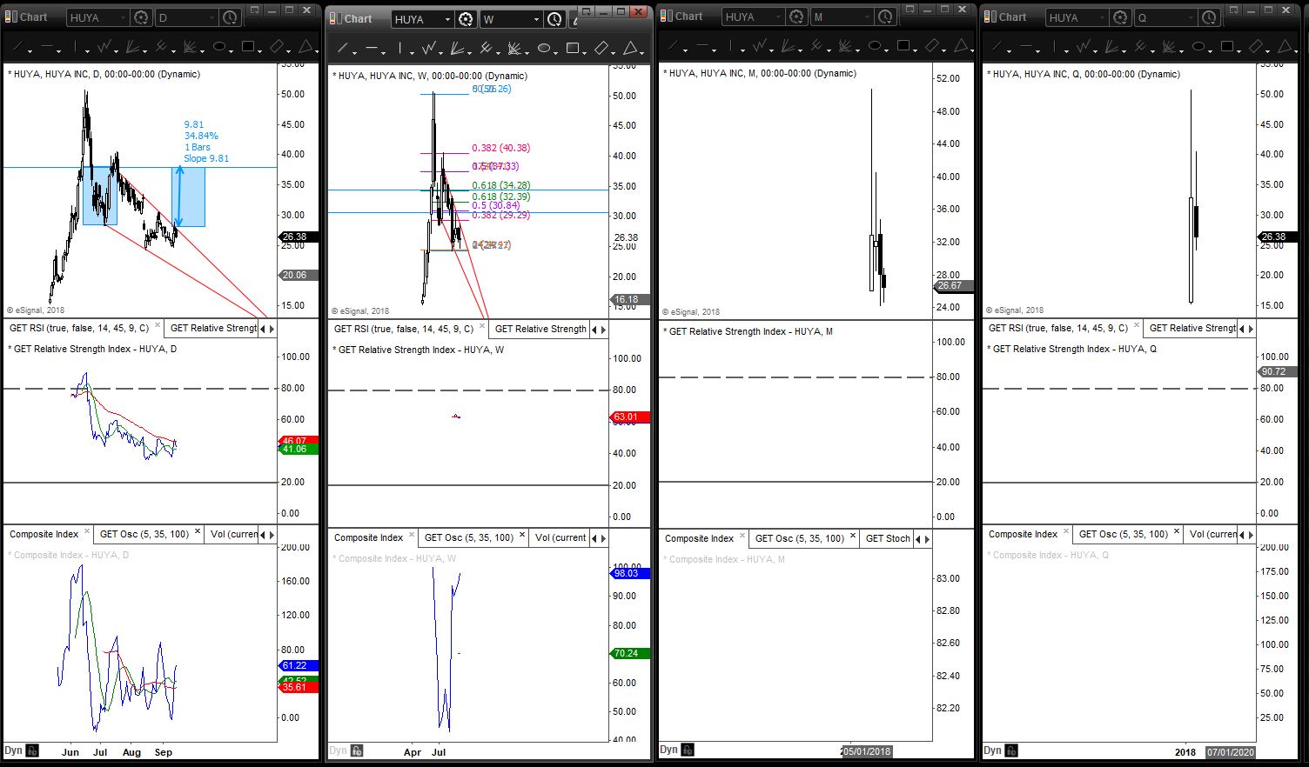Image resolution: width=1309 pixels, height=767 pixels.
Task: Select rectangle drawing tool in daily chart
Action: (x=248, y=46)
